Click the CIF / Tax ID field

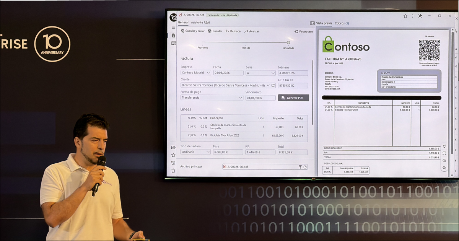pyautogui.click(x=293, y=85)
